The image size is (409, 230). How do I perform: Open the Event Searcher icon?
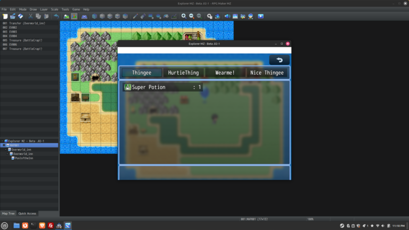pyautogui.click(x=235, y=16)
